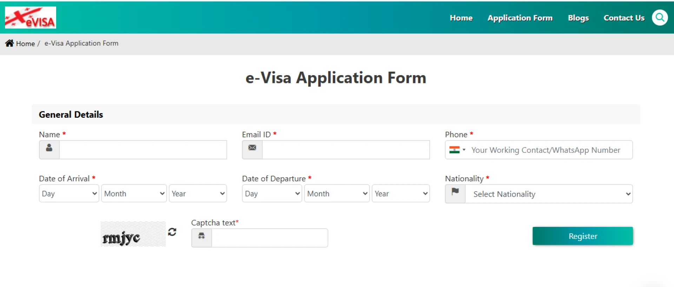The width and height of the screenshot is (674, 287).
Task: Click the eVISA logo
Action: 30,17
